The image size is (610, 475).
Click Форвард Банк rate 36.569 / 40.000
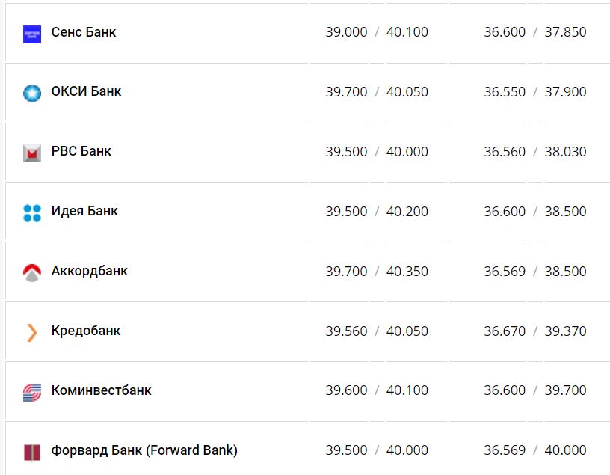coord(534,450)
